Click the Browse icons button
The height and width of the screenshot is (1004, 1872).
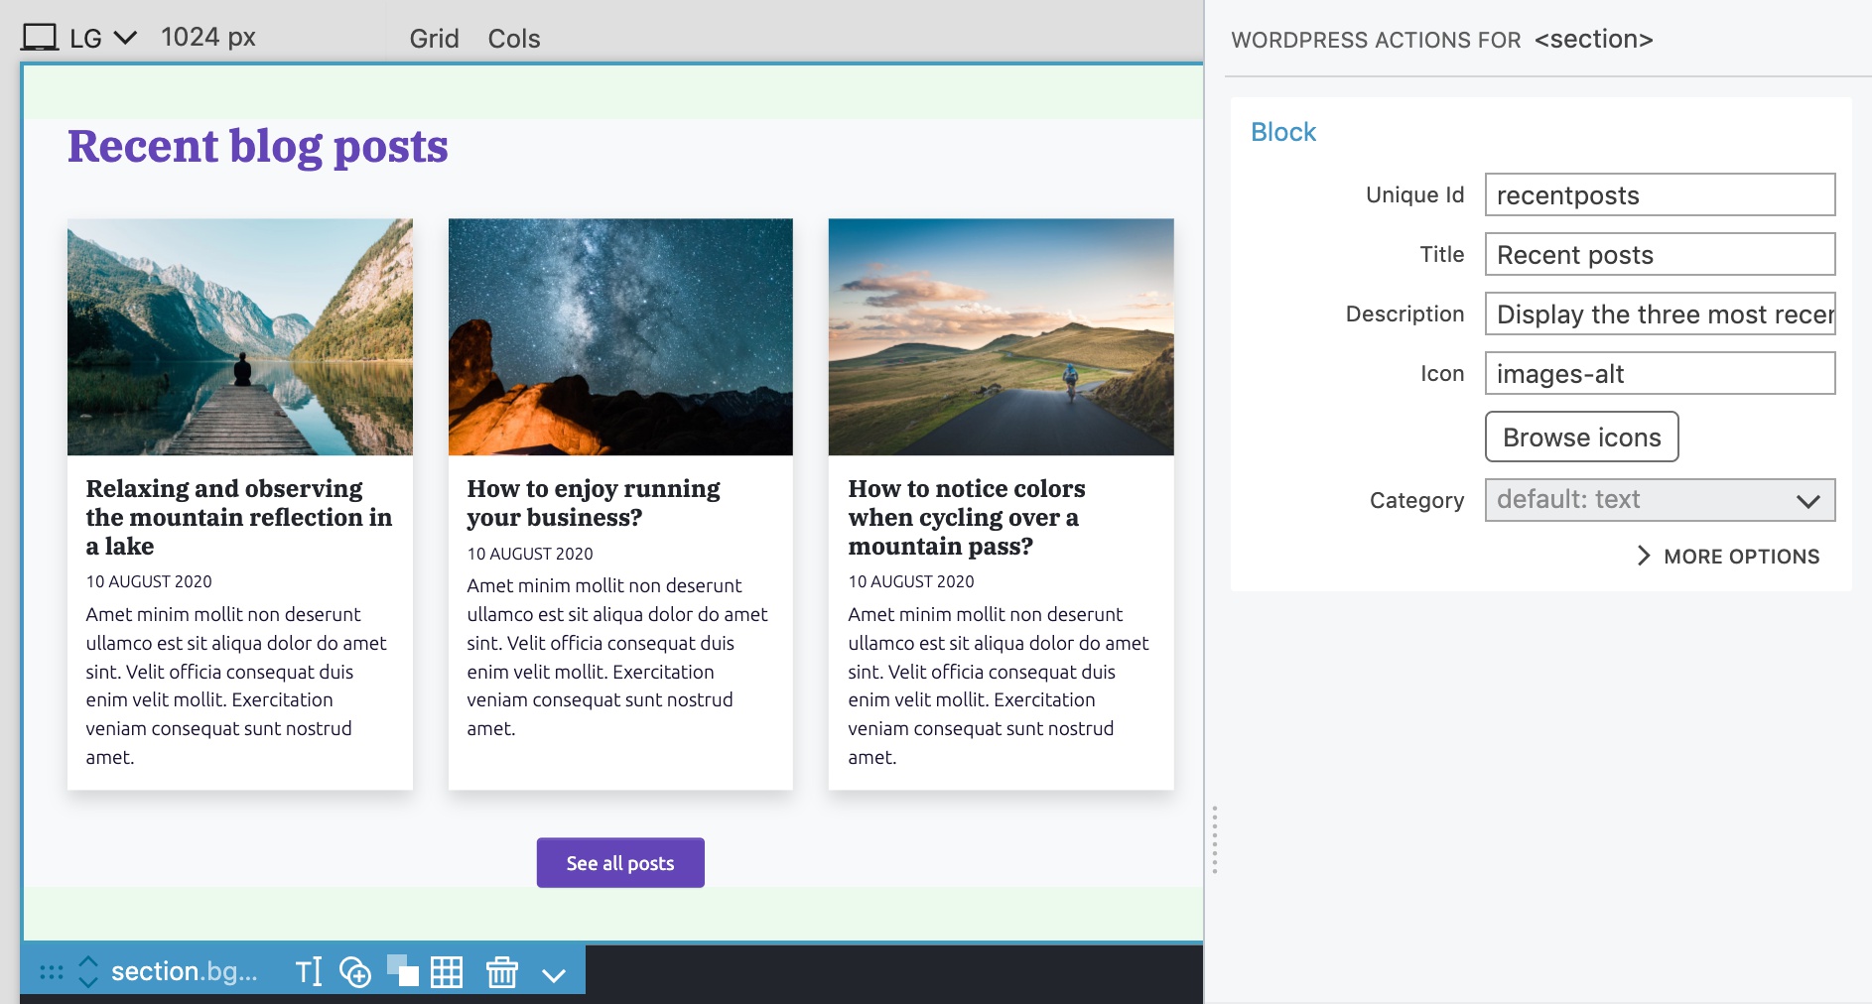(x=1581, y=437)
